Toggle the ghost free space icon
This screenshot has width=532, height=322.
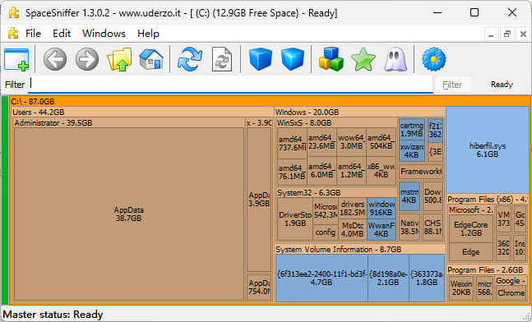[396, 59]
